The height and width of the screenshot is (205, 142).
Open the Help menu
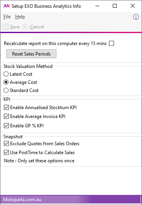20,17
